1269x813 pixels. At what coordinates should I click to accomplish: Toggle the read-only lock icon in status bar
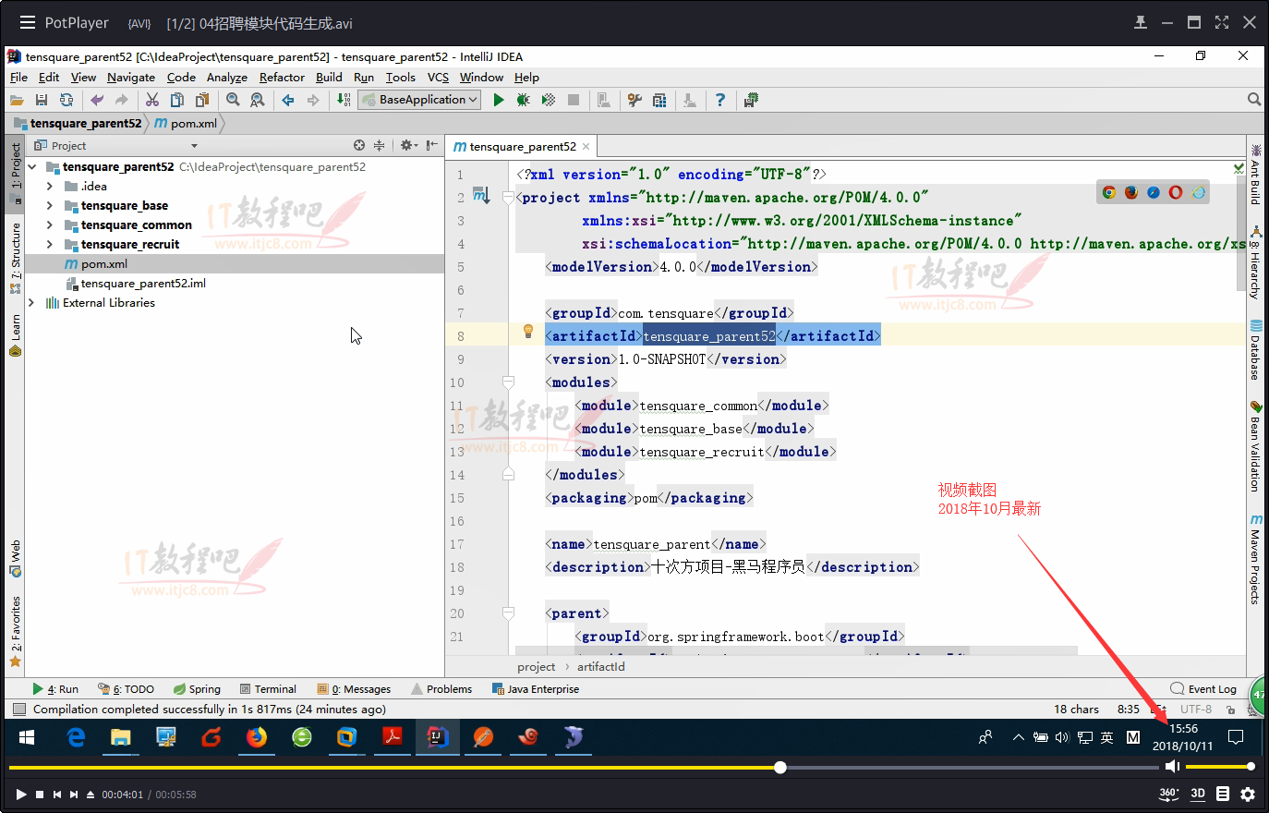pos(1230,710)
